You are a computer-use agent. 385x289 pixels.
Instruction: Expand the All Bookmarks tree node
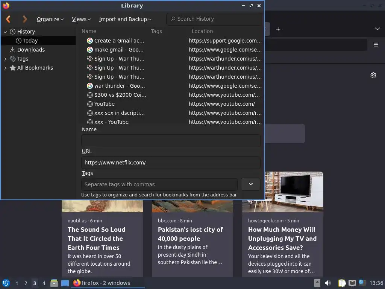pyautogui.click(x=5, y=68)
